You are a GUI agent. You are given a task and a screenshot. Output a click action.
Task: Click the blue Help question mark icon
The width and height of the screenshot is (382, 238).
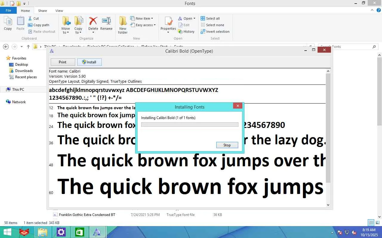coord(379,10)
